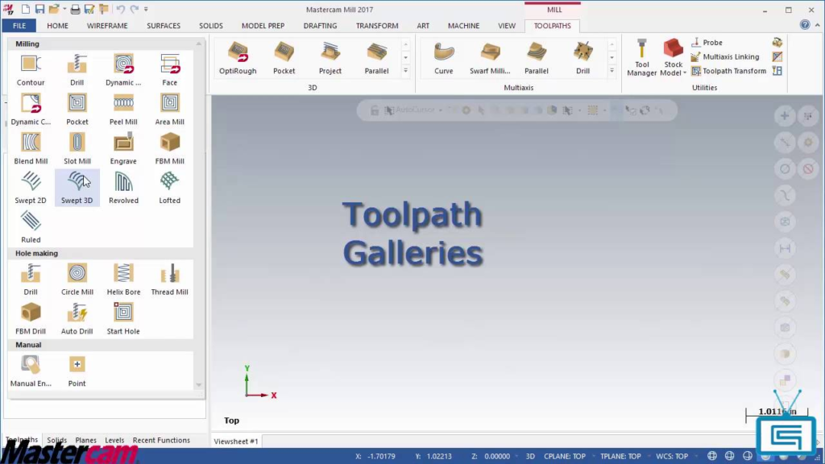Switch to the Solids manager tab
Image resolution: width=825 pixels, height=464 pixels.
point(57,440)
